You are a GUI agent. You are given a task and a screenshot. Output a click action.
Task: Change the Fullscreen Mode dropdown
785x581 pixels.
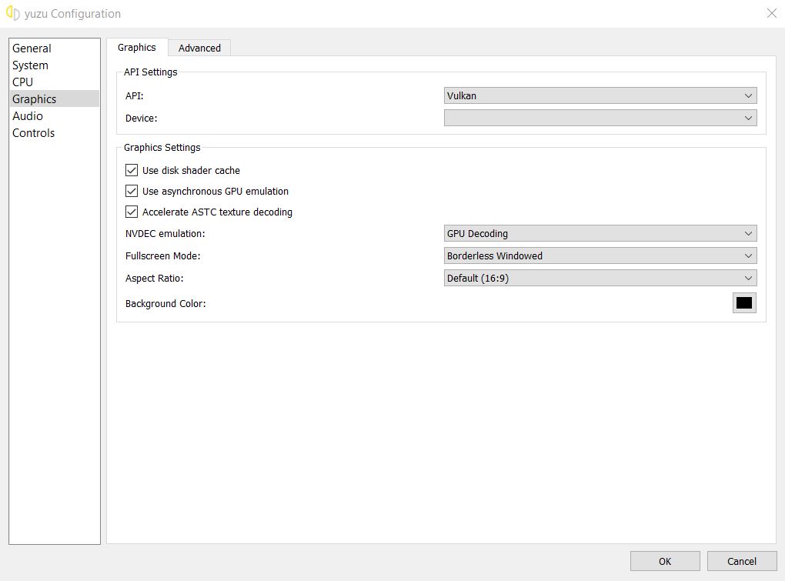(x=600, y=256)
